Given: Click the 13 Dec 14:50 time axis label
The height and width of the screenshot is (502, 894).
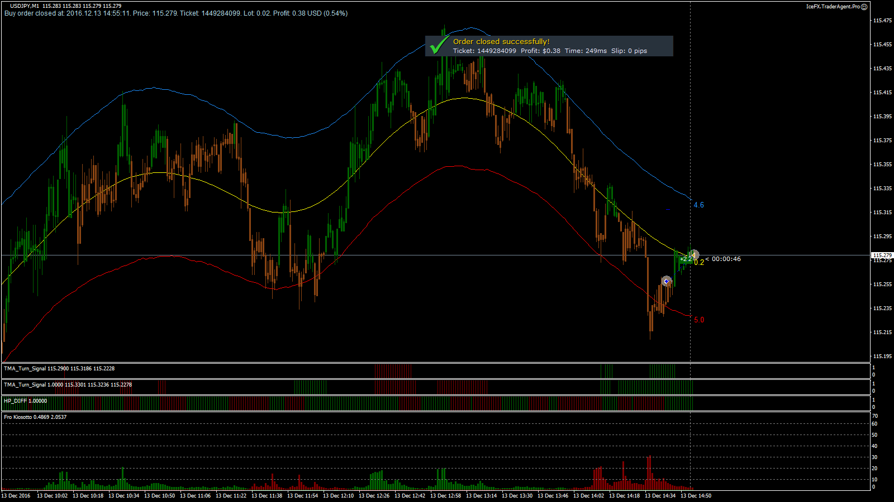Looking at the screenshot, I should 696,495.
